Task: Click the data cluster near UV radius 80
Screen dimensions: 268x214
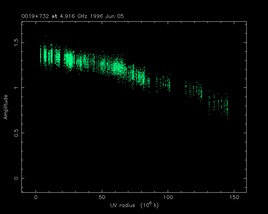Action: (142, 78)
